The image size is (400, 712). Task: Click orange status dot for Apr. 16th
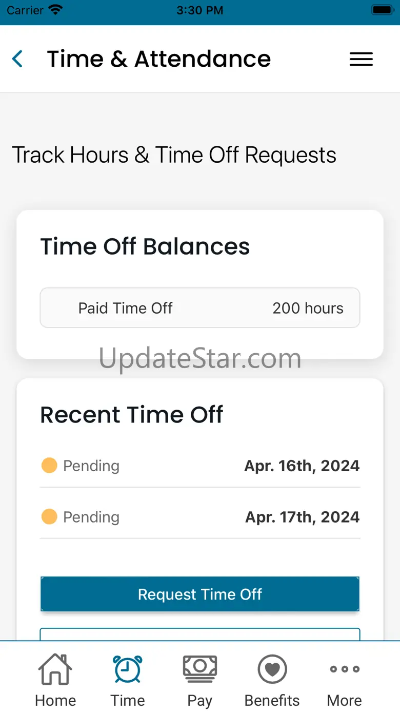pos(49,466)
